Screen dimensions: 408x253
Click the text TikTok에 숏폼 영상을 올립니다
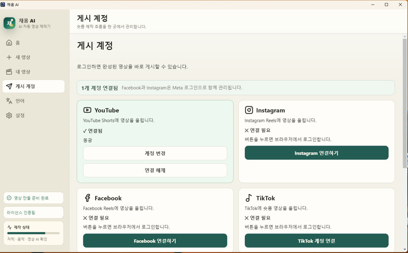coord(276,208)
